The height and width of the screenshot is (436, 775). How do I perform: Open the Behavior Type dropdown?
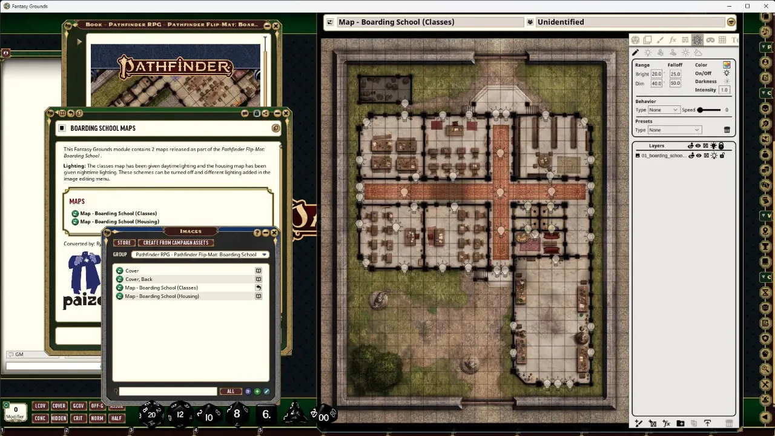coord(664,110)
